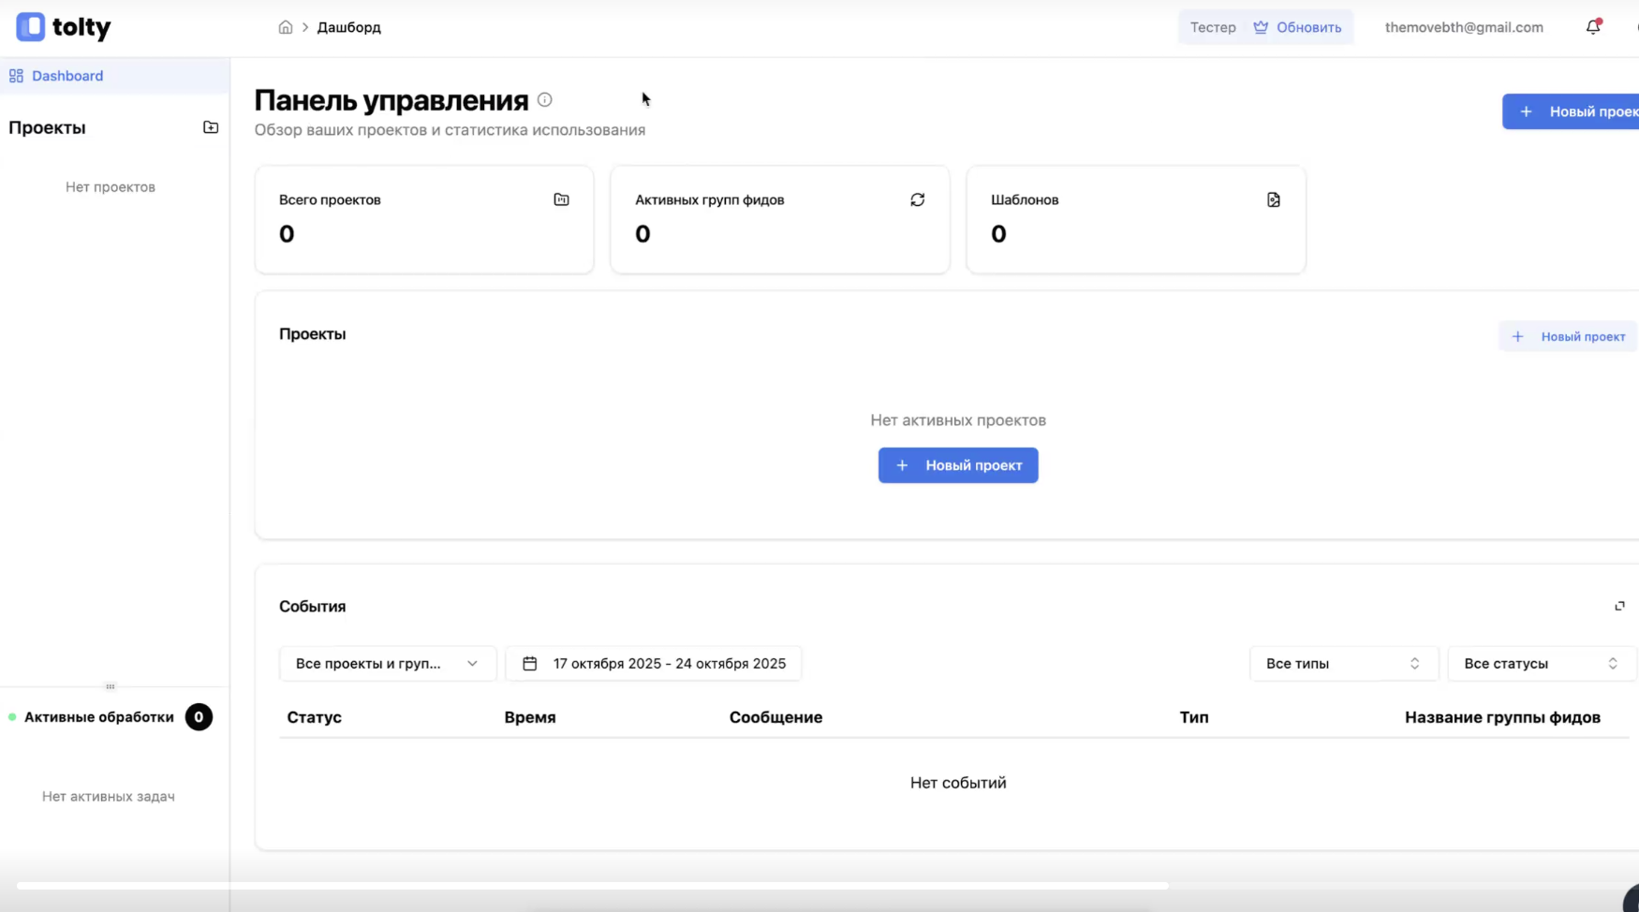Click the Дашборд breadcrumb item

tap(348, 27)
